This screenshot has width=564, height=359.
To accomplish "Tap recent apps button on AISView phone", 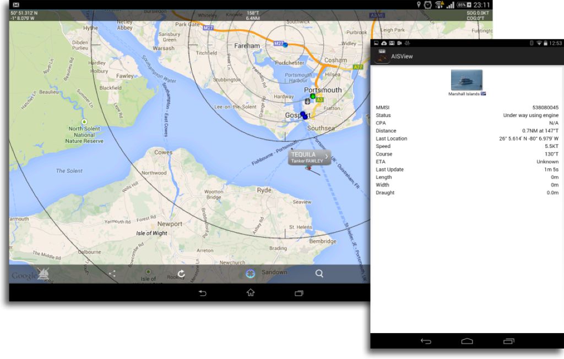I will pos(508,341).
